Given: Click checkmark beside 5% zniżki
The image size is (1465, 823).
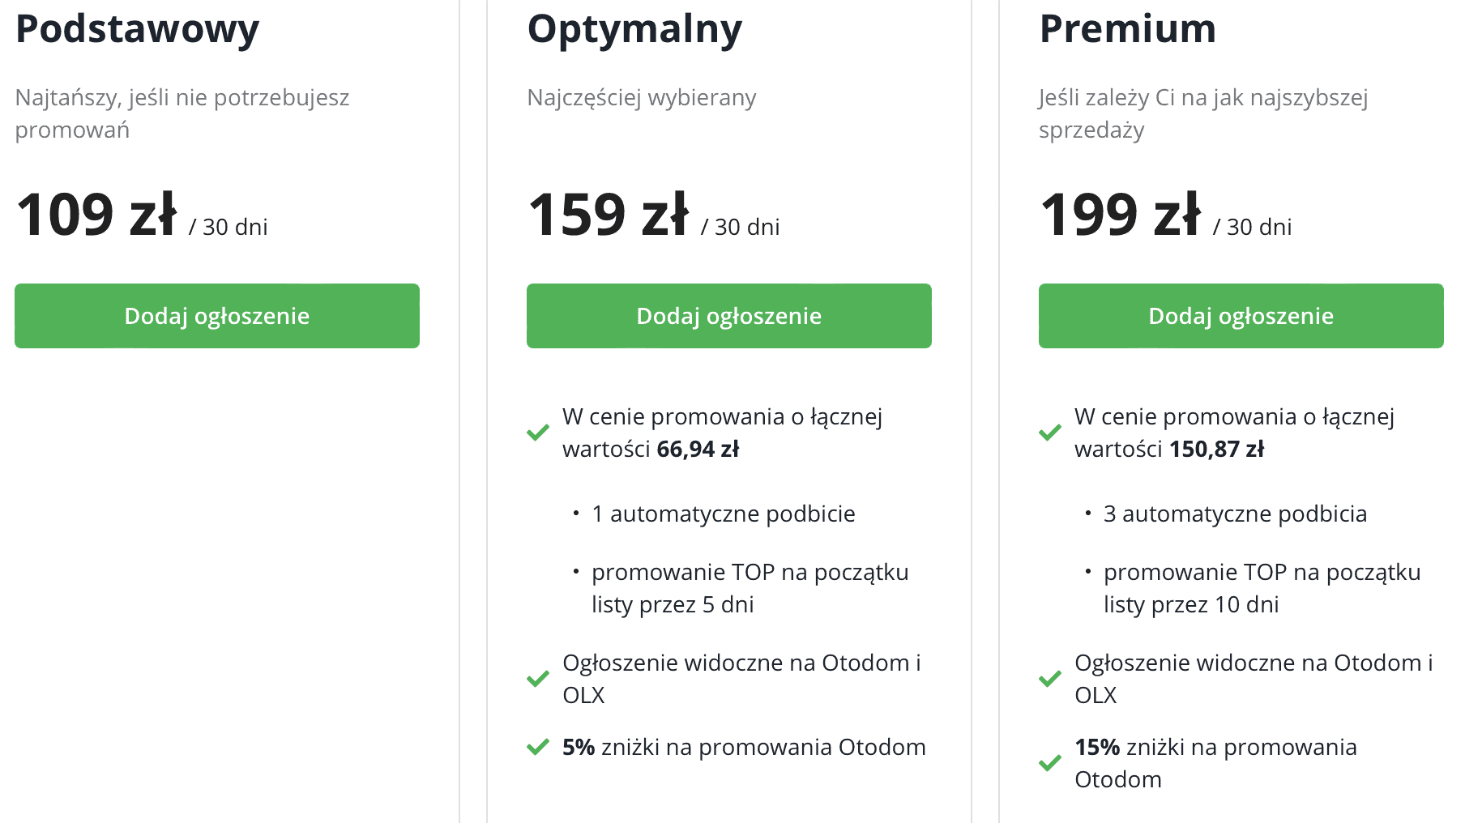Looking at the screenshot, I should point(538,747).
